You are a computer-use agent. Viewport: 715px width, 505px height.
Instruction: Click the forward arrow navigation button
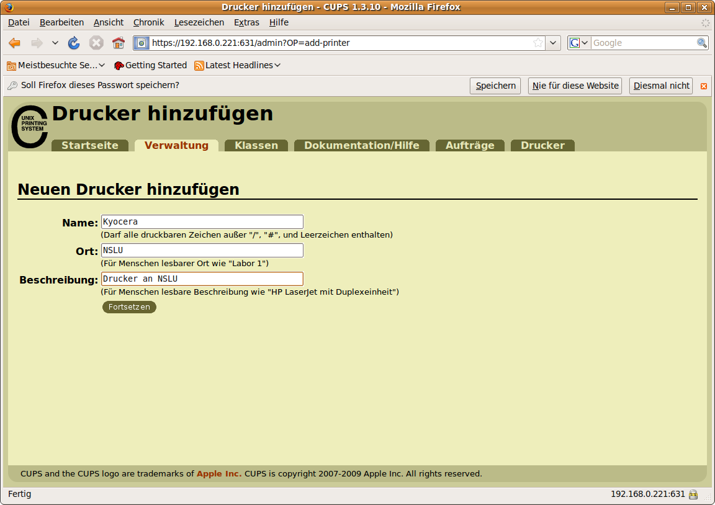[x=37, y=43]
